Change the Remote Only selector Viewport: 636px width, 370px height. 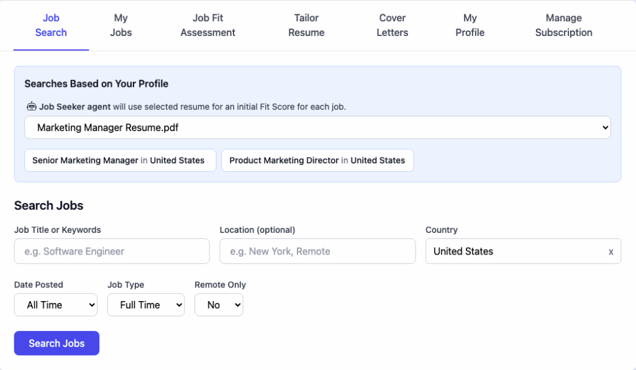click(x=219, y=305)
